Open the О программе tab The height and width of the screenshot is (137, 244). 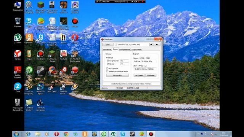coord(136,49)
